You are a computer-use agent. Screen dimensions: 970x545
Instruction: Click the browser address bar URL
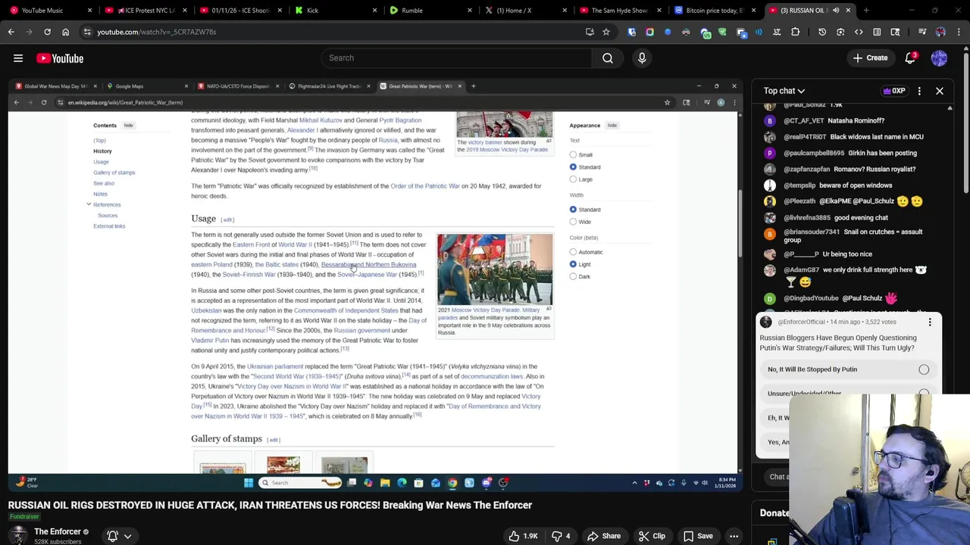[x=157, y=32]
